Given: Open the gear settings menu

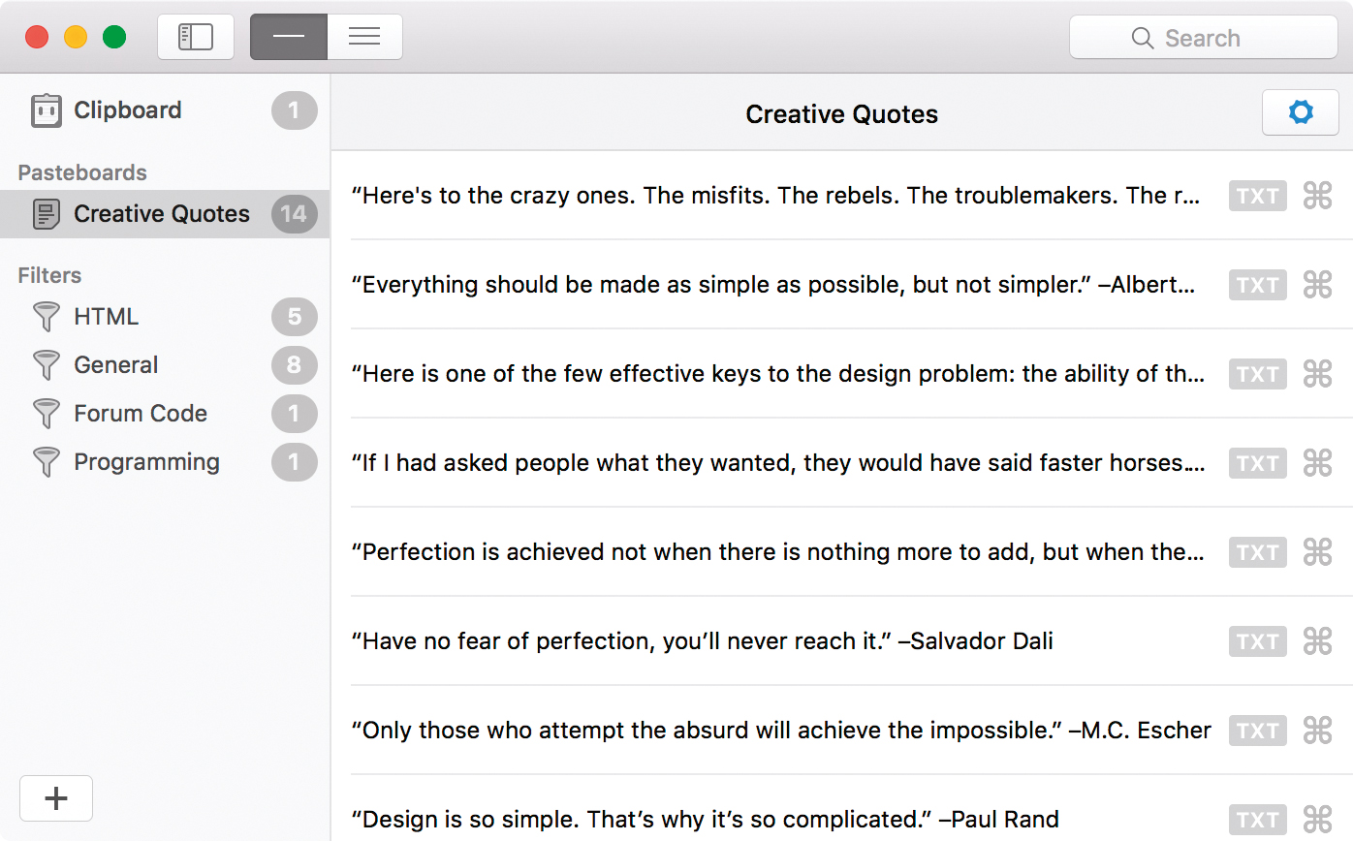Looking at the screenshot, I should click(x=1300, y=113).
